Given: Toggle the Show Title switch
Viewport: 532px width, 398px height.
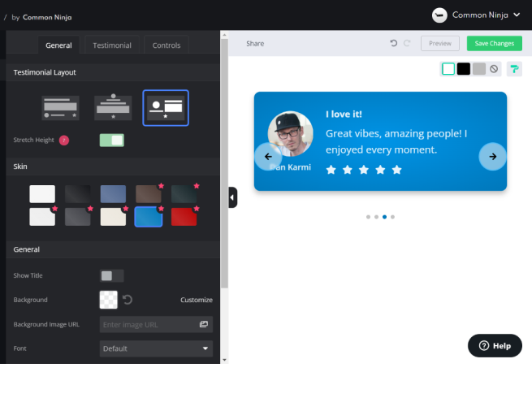Looking at the screenshot, I should pos(111,275).
